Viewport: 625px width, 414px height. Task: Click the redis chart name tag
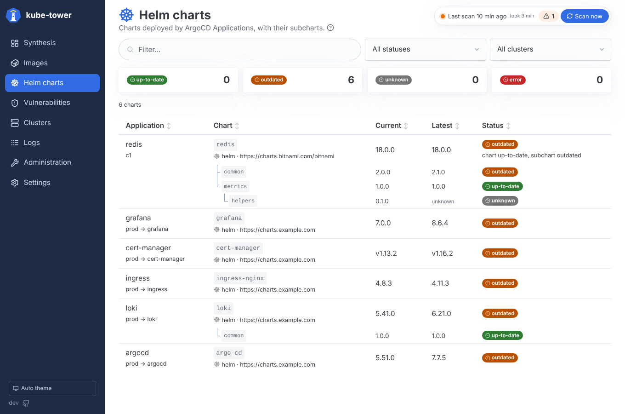(x=225, y=144)
